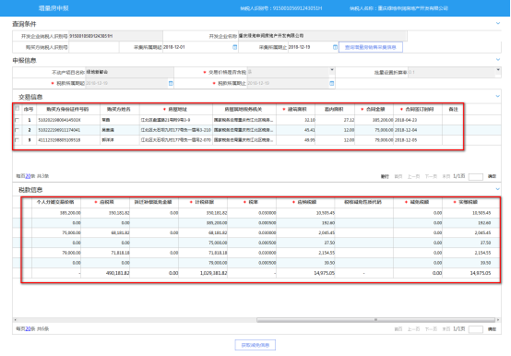Check the box for transaction row 1
The image size is (511, 356).
coord(18,120)
